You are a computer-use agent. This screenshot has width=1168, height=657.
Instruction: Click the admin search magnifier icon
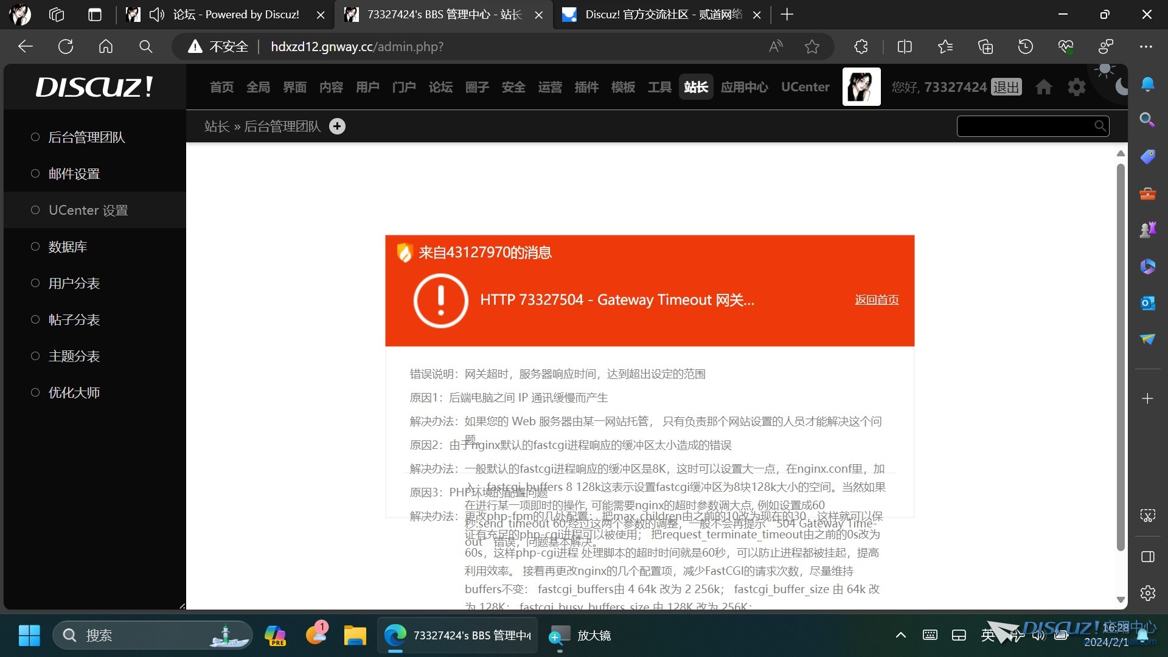(1100, 126)
